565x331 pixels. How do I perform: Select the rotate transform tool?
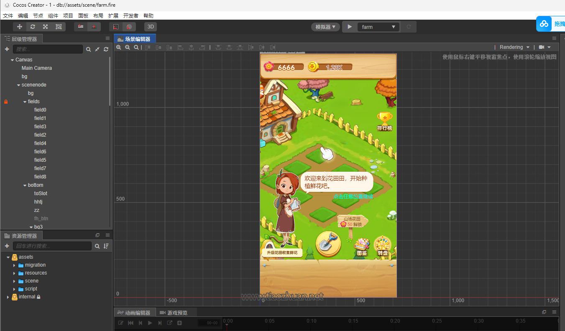coord(33,27)
